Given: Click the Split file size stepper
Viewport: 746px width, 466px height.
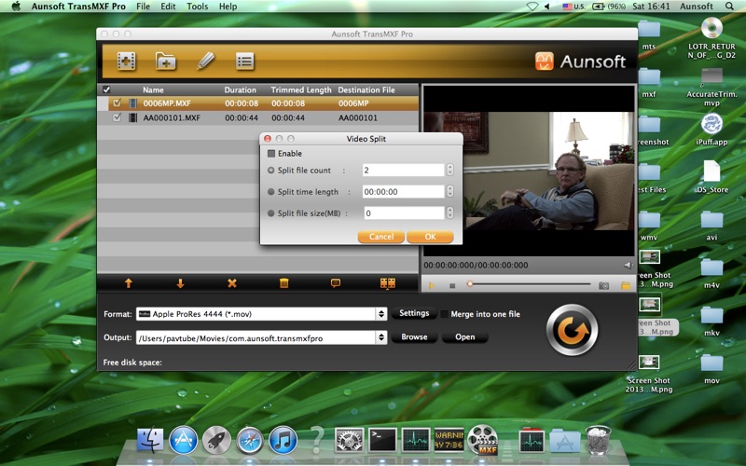Looking at the screenshot, I should coord(449,213).
